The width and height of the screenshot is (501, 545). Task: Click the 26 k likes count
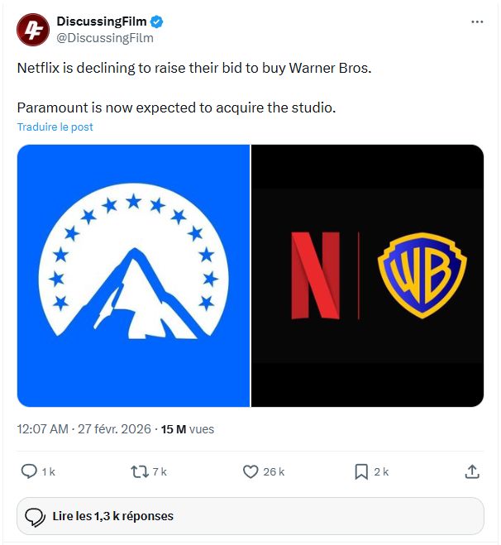click(274, 471)
